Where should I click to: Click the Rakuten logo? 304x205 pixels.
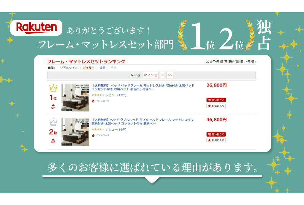[36, 28]
